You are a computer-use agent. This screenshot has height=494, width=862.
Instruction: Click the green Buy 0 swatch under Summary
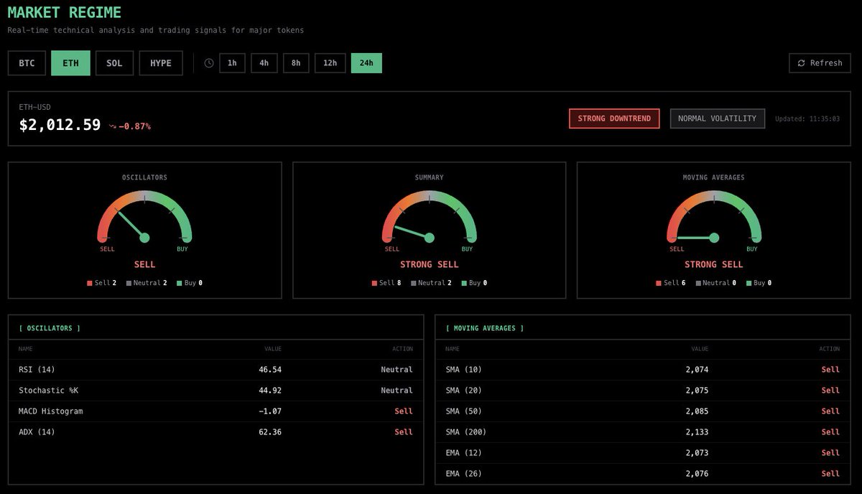(464, 284)
